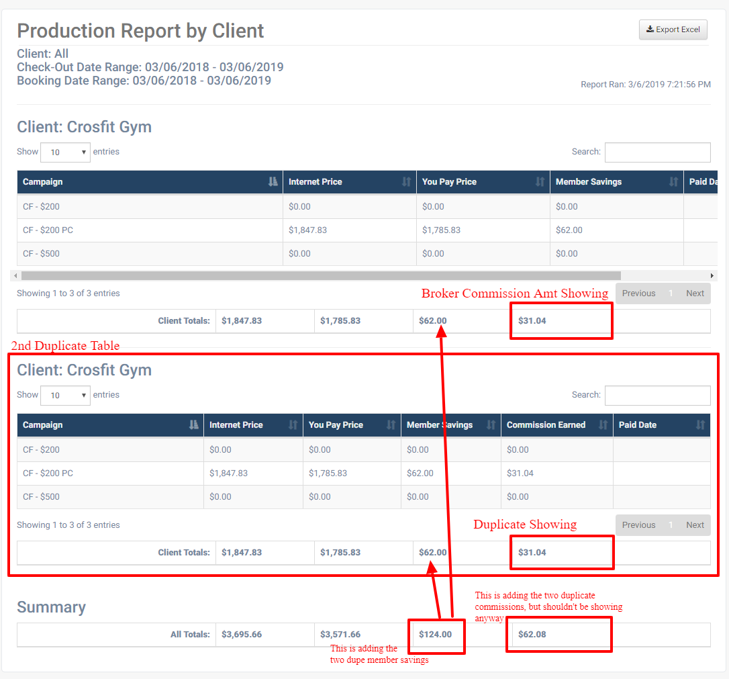The image size is (729, 679).
Task: Select page 1 in the first table pagination
Action: [x=671, y=293]
